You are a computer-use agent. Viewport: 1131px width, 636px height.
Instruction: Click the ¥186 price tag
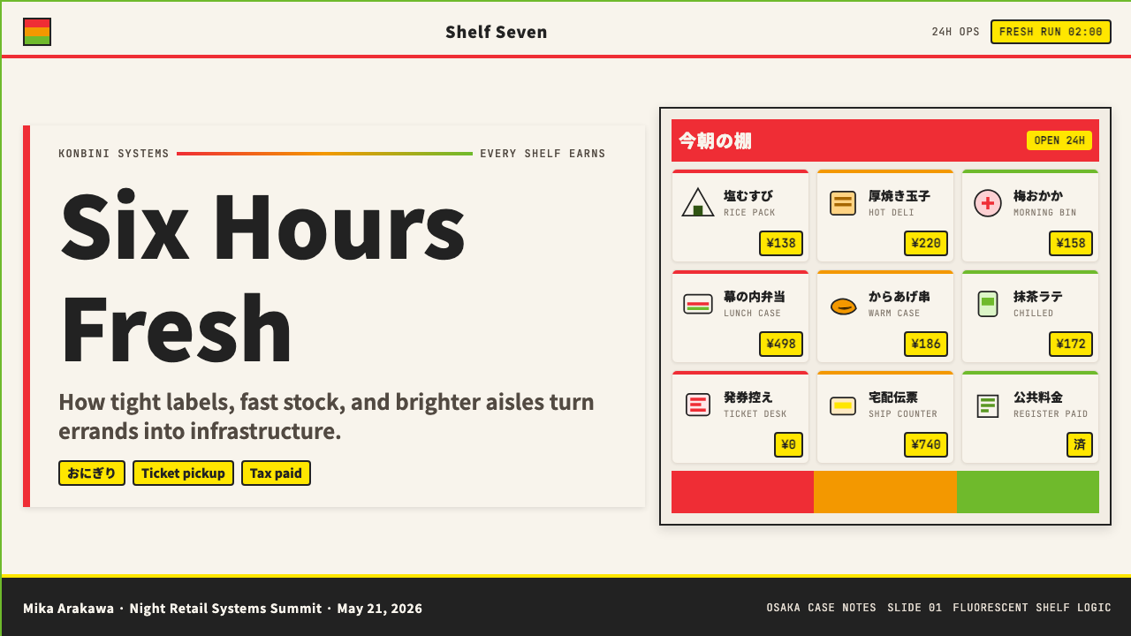pyautogui.click(x=926, y=344)
